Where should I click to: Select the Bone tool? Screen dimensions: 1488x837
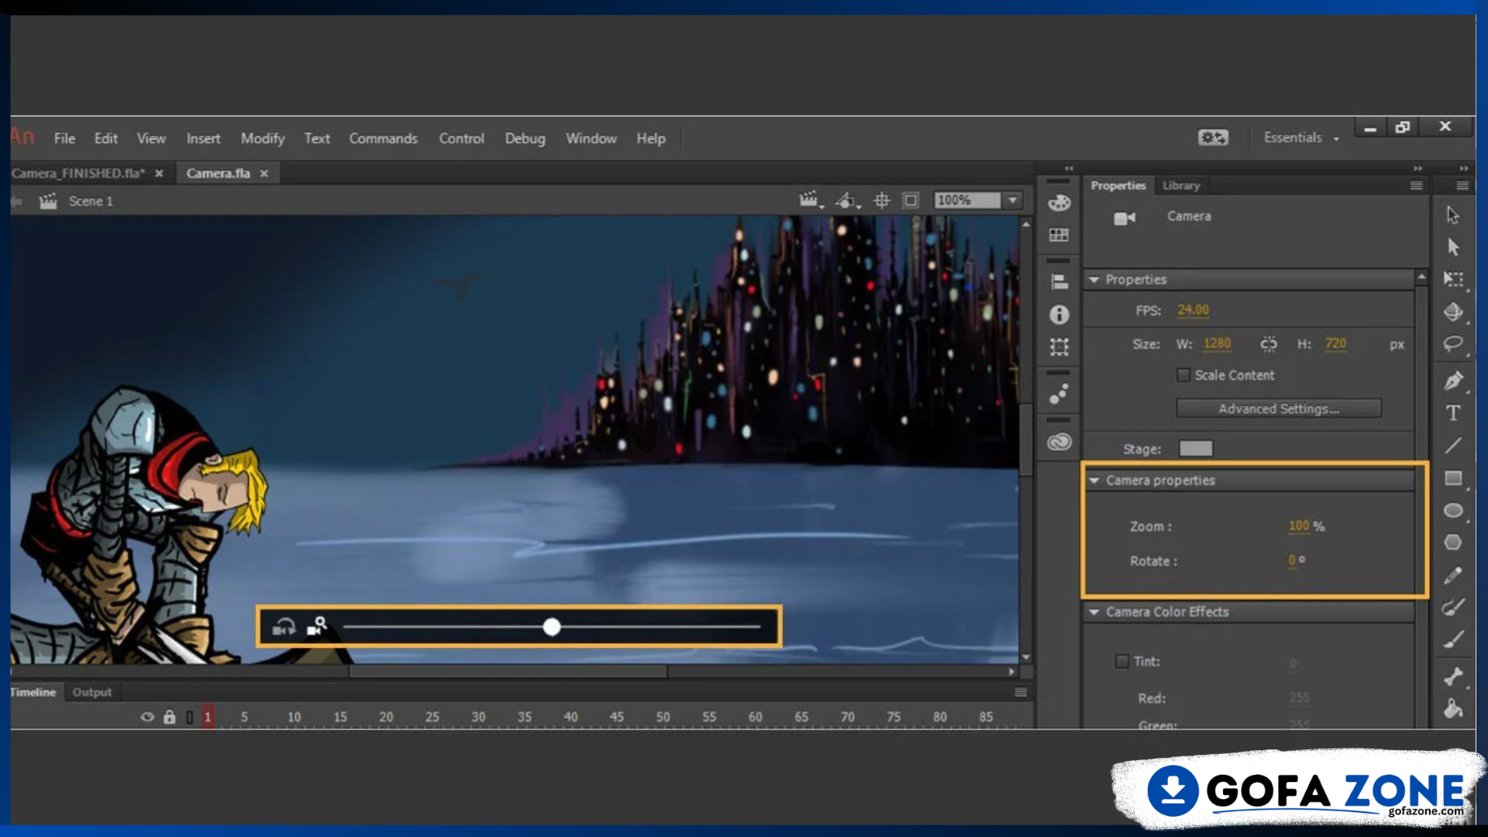click(1453, 676)
